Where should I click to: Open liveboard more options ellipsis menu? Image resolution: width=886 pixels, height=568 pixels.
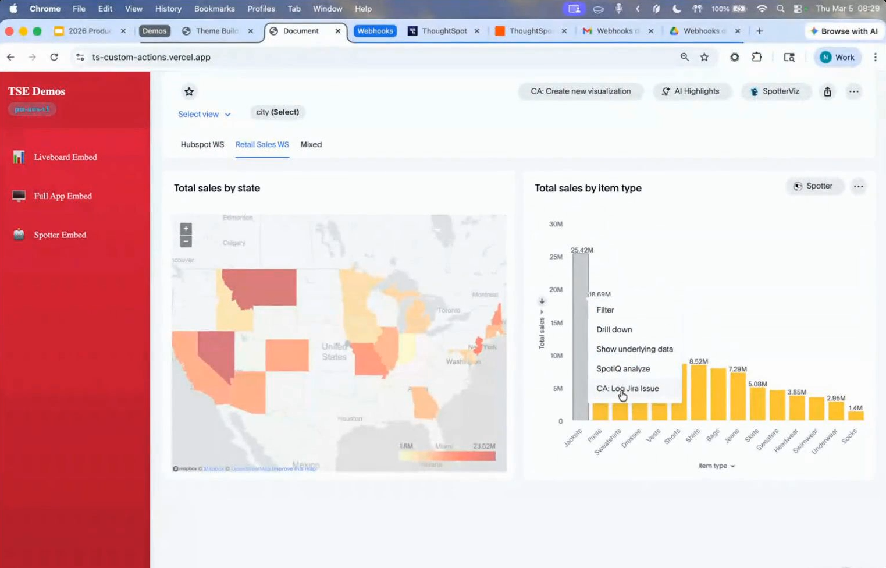[853, 92]
